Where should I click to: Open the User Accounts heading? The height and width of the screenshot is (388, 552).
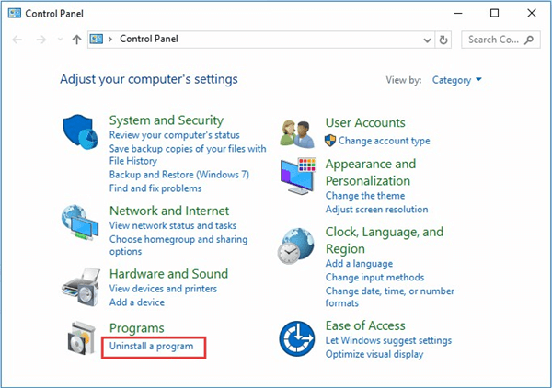[x=365, y=122]
